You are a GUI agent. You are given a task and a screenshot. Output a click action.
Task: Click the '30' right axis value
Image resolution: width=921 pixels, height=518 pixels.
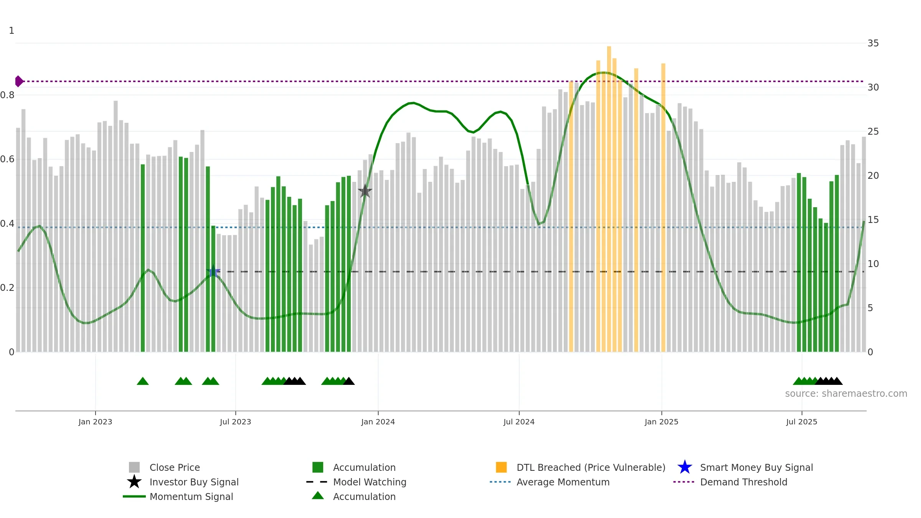(873, 87)
